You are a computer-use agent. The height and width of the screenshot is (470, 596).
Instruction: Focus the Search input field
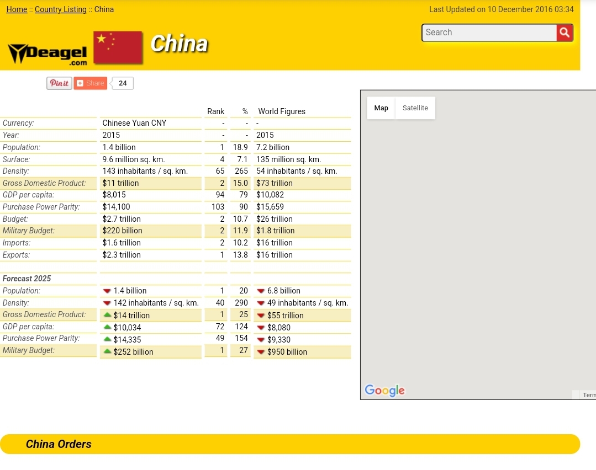pyautogui.click(x=489, y=33)
